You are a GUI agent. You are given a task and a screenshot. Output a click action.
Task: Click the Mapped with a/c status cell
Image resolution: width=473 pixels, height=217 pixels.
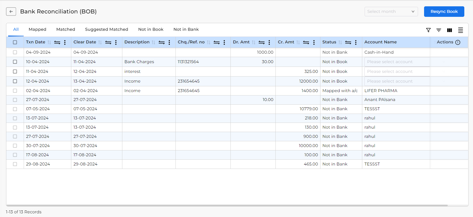point(341,91)
